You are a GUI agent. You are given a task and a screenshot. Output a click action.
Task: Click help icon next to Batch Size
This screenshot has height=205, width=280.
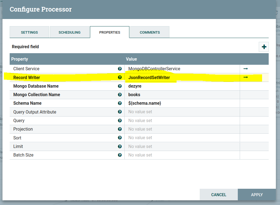[120, 155]
